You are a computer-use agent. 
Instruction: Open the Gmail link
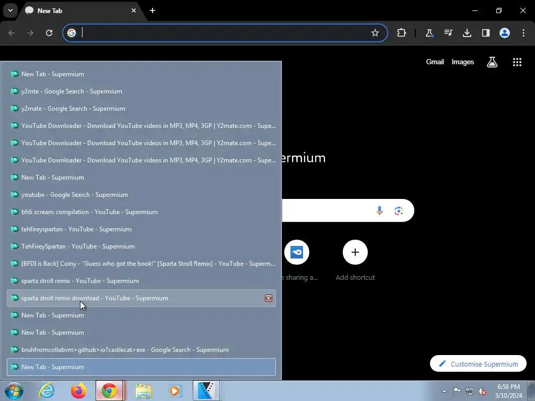[435, 62]
